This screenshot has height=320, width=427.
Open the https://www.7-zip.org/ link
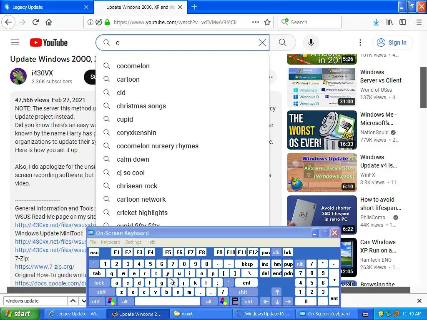45,267
